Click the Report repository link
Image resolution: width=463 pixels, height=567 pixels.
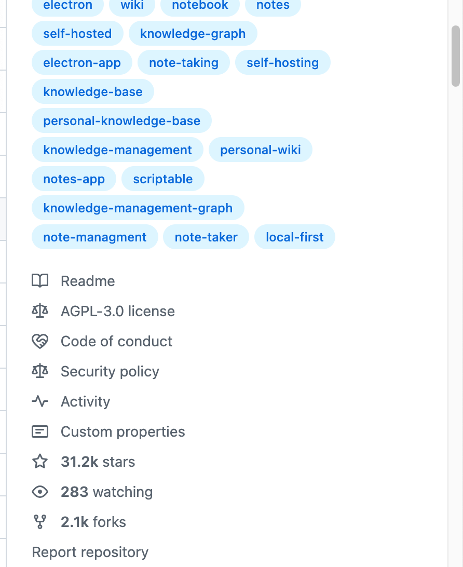point(90,552)
